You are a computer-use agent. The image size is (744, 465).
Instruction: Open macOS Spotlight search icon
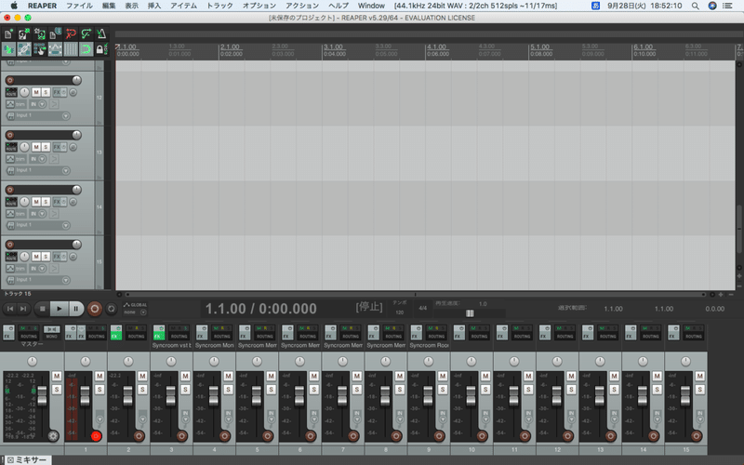pos(695,6)
